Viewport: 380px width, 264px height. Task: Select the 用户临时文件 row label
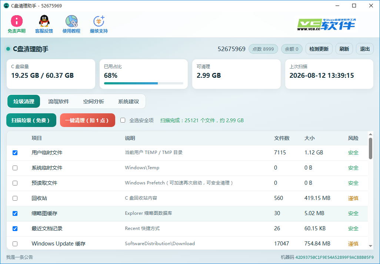click(47, 153)
